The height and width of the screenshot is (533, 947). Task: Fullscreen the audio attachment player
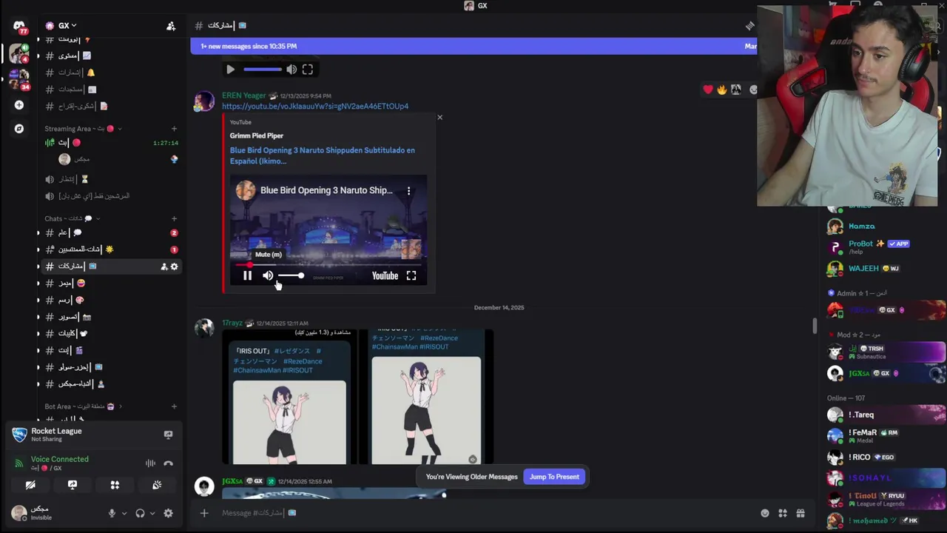(x=308, y=70)
